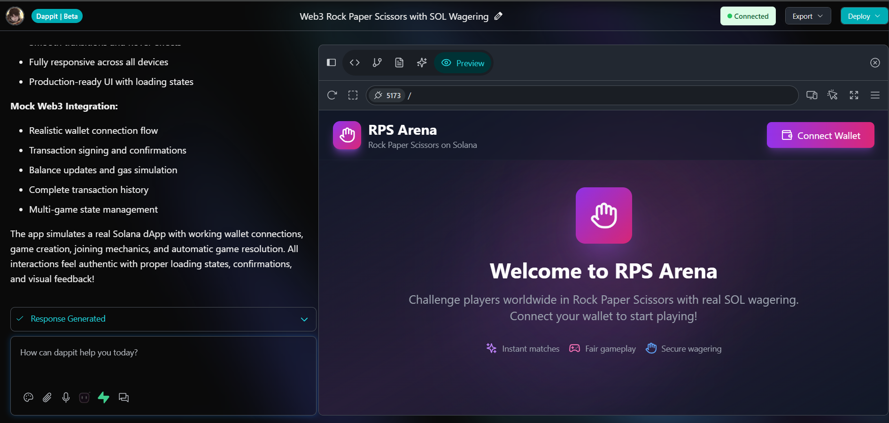This screenshot has width=889, height=423.
Task: Click 'Production-ready UI with loading states' bullet
Action: tap(111, 82)
